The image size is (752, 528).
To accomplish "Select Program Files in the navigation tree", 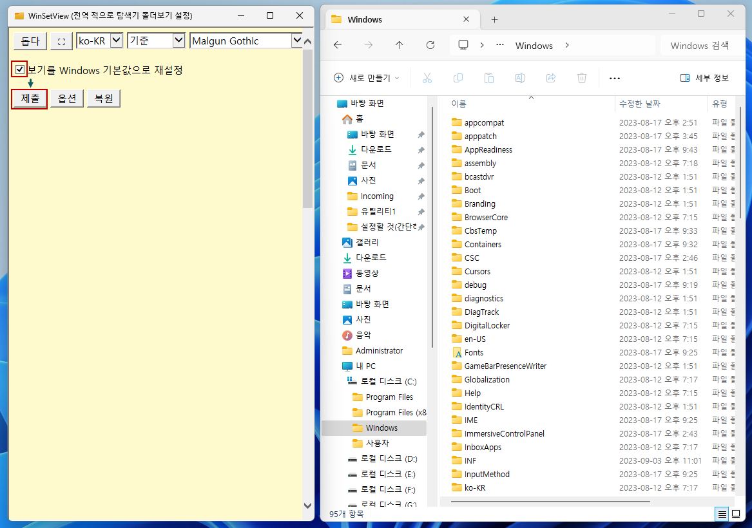I will [382, 397].
